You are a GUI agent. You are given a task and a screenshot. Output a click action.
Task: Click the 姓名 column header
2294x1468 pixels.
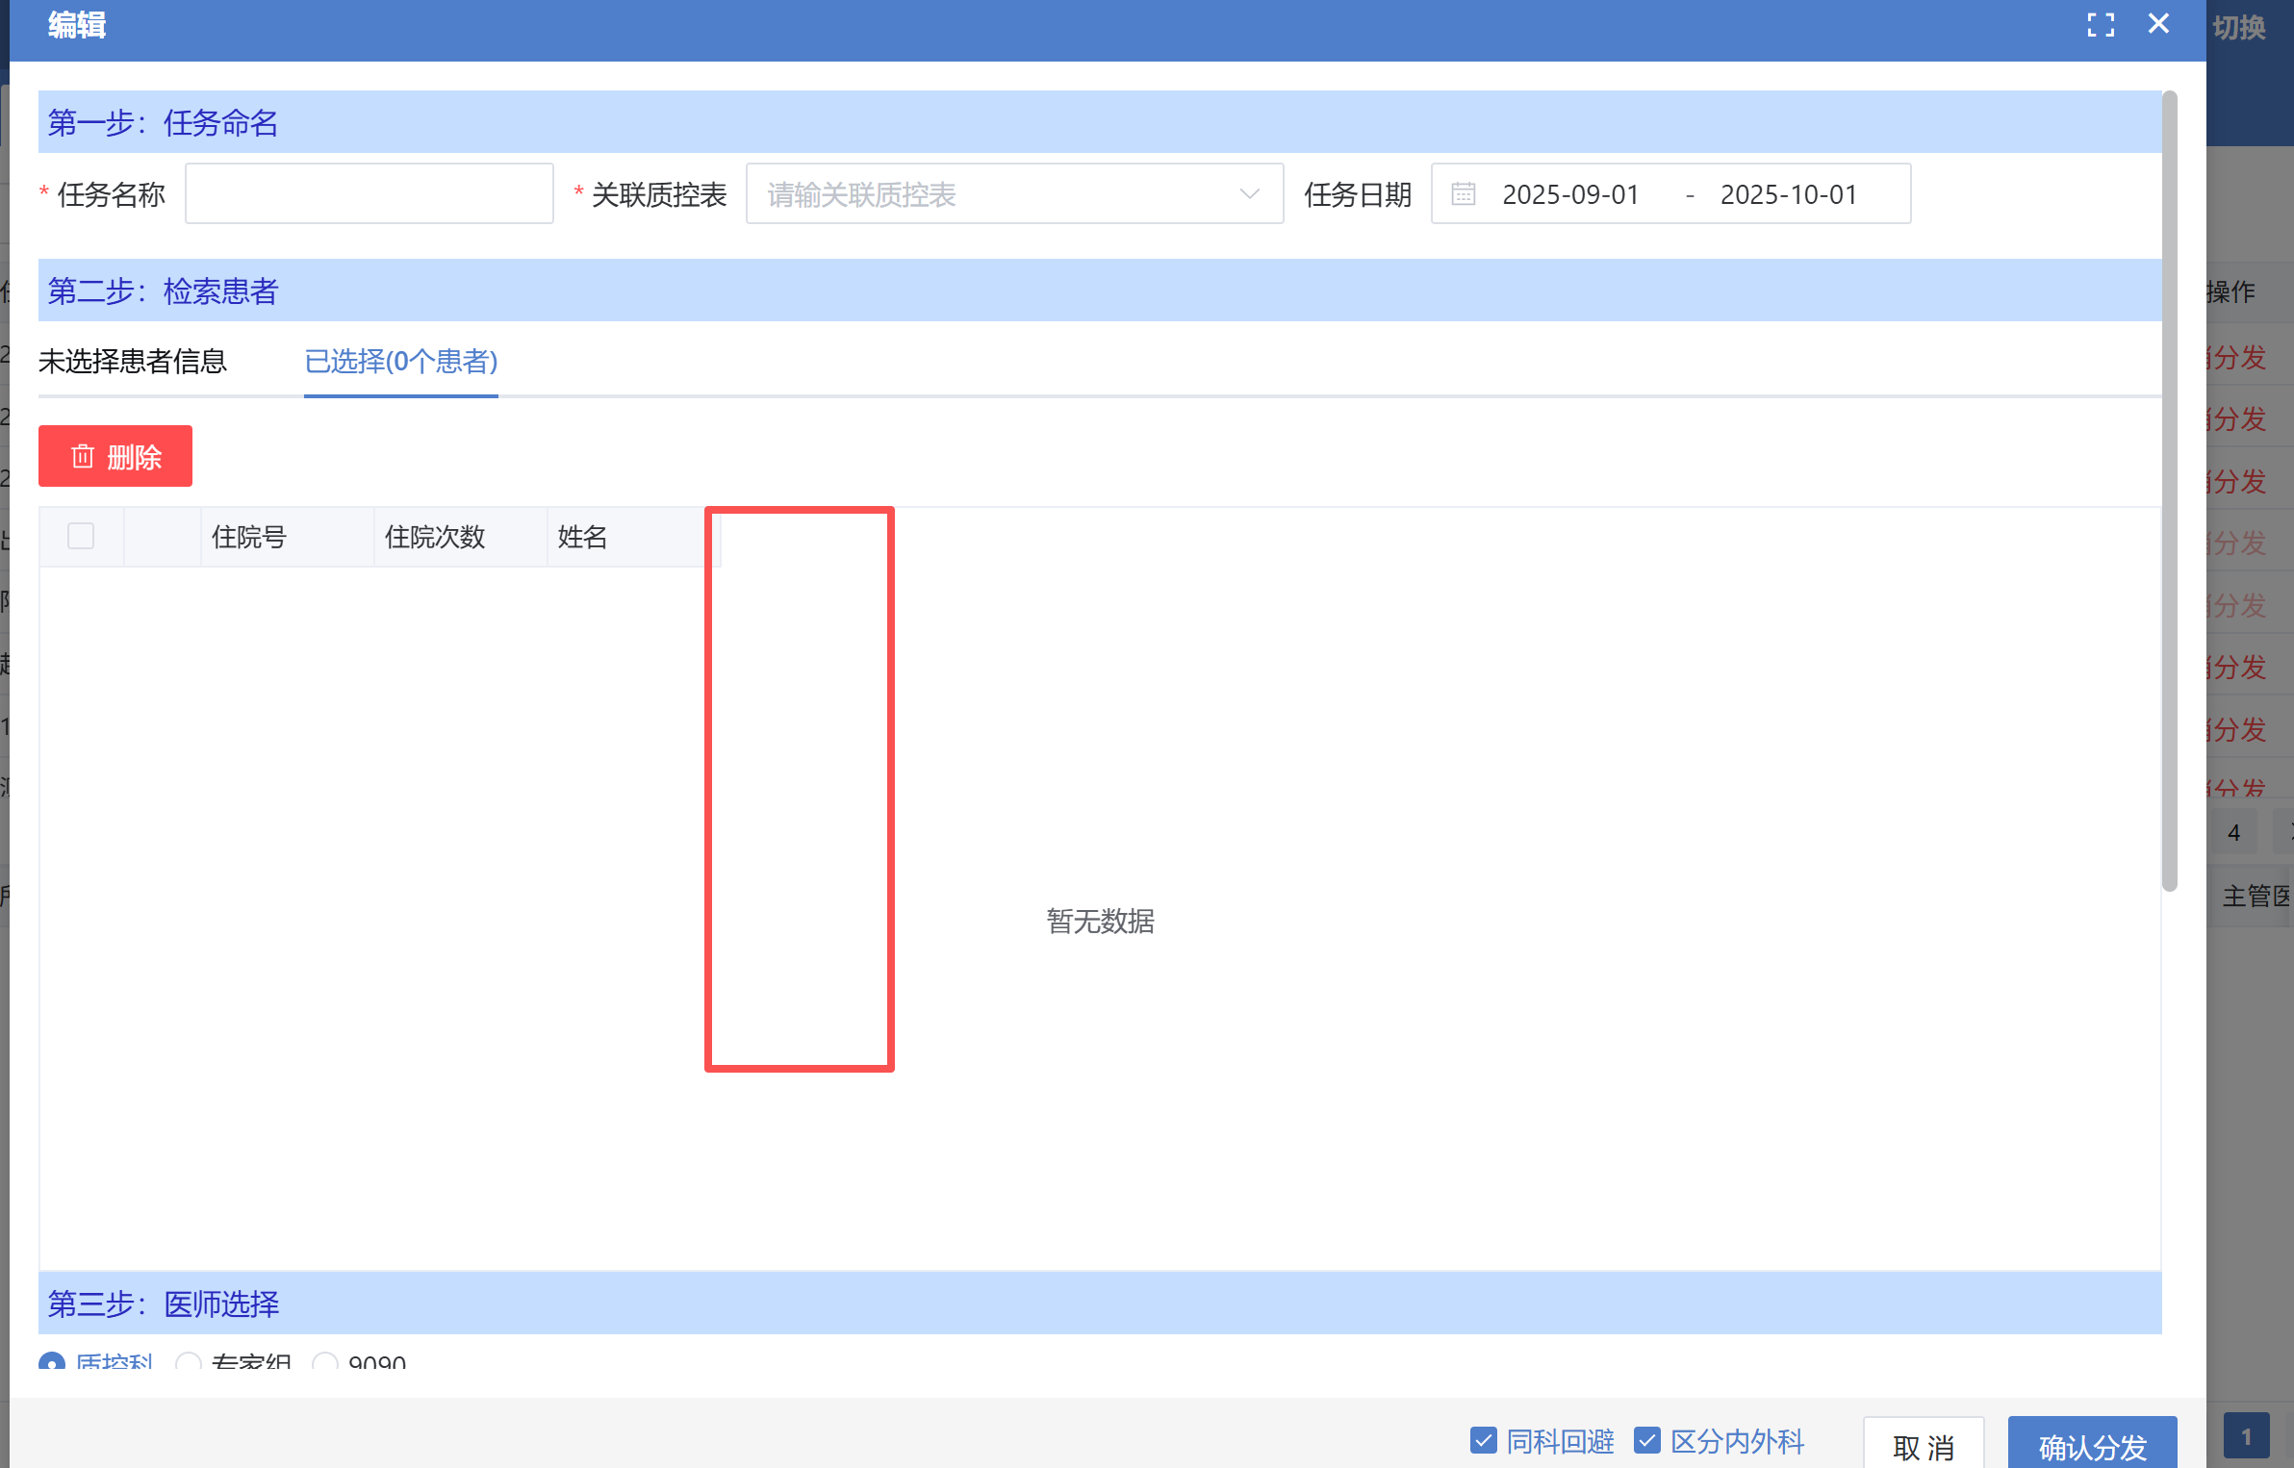pyautogui.click(x=583, y=537)
